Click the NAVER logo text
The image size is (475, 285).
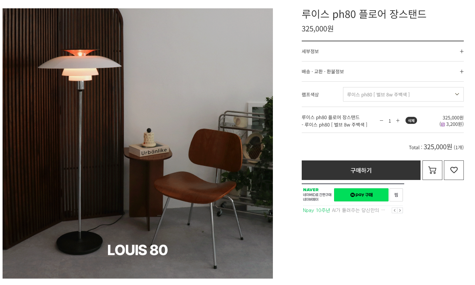(311, 190)
